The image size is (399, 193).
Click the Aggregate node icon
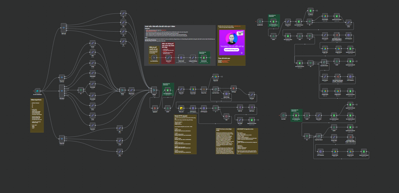coord(155,108)
